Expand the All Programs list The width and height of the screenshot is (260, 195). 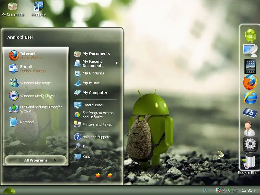(x=35, y=160)
